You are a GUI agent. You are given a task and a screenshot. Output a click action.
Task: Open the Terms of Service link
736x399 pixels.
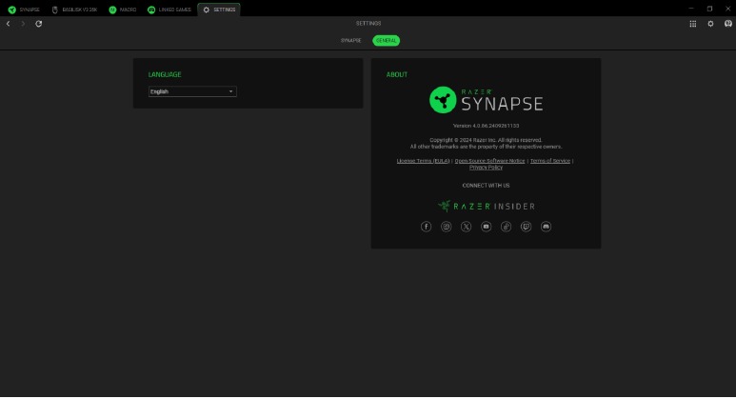click(550, 161)
